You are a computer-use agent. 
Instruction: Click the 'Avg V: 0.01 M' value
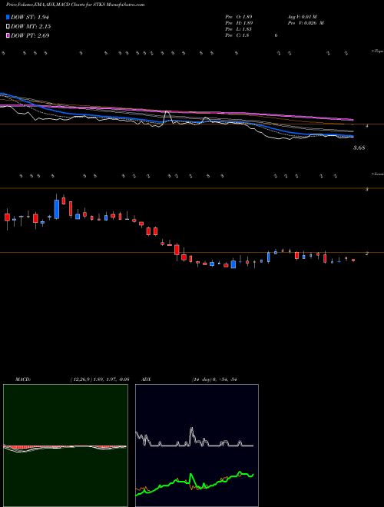point(301,17)
